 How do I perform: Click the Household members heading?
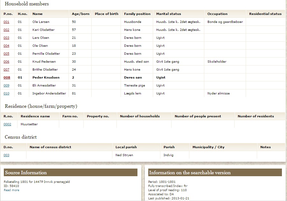[27, 4]
